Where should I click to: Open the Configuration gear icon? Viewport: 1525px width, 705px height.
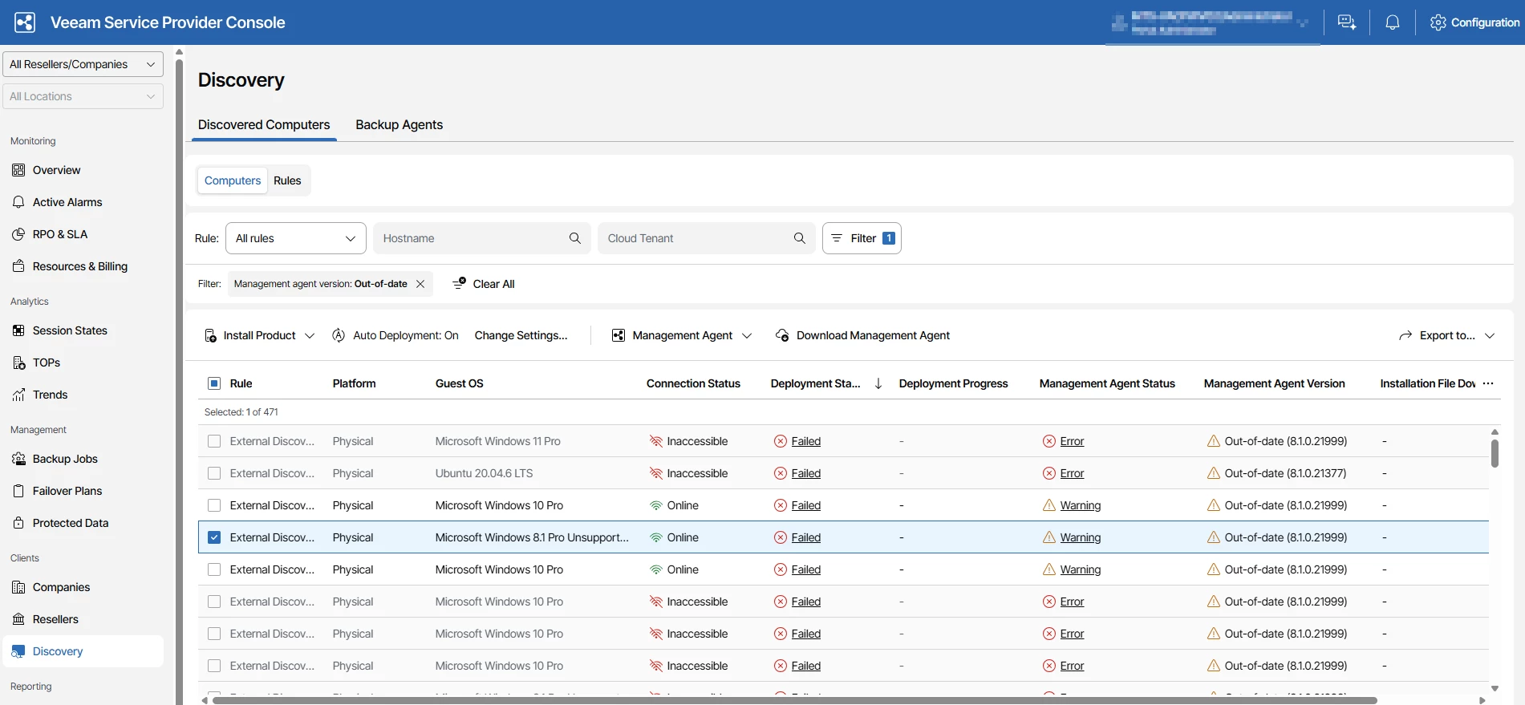1438,22
